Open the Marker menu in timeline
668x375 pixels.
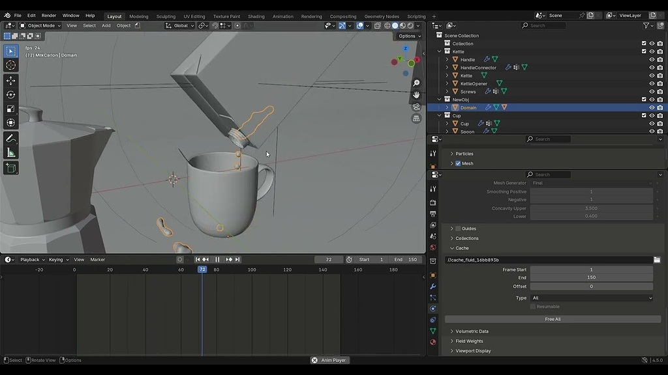(x=98, y=260)
